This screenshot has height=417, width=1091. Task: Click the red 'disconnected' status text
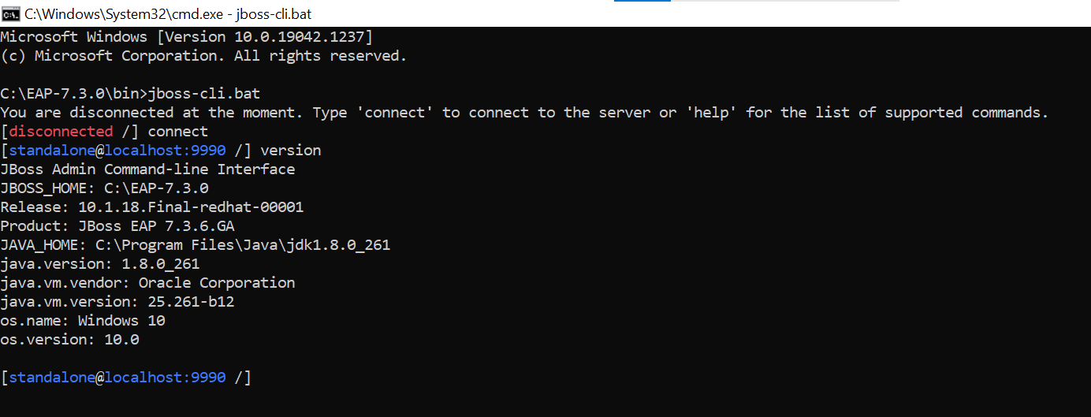[61, 132]
